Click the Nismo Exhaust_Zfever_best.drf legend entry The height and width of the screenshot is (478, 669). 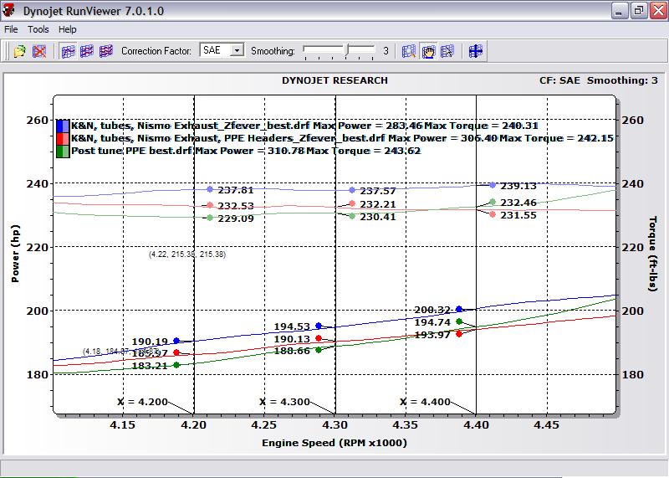(304, 126)
